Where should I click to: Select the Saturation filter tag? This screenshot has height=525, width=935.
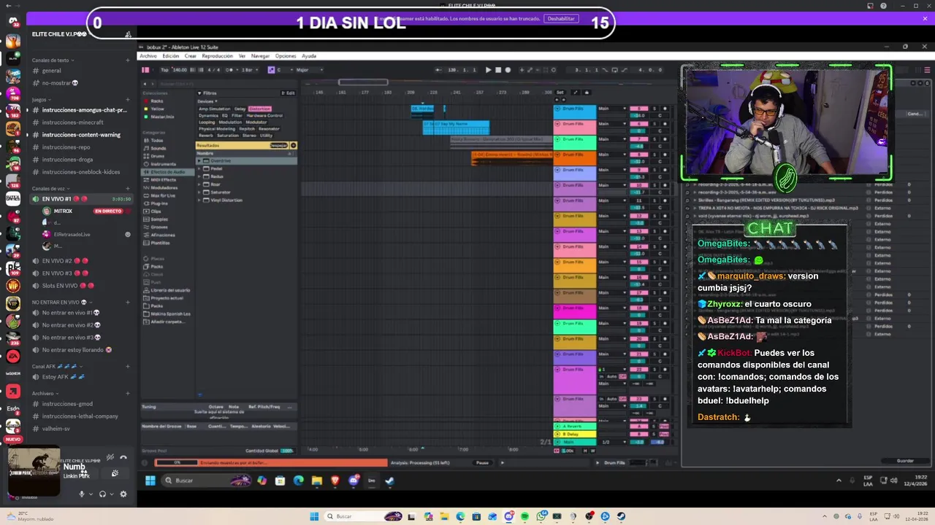(228, 136)
